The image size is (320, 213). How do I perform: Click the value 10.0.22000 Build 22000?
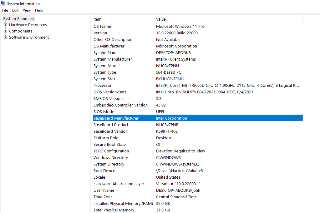tap(177, 33)
